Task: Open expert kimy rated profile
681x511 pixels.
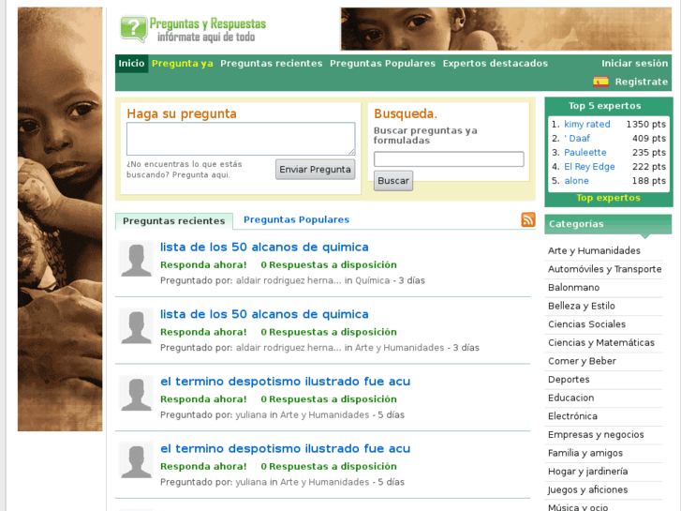Action: point(587,124)
